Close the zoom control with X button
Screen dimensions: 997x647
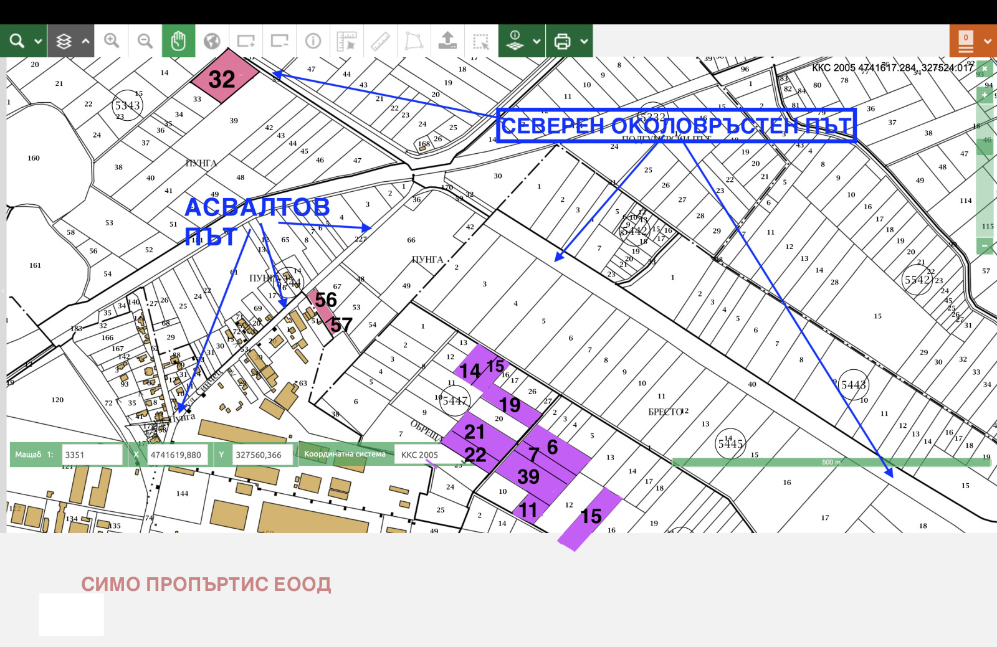(985, 68)
